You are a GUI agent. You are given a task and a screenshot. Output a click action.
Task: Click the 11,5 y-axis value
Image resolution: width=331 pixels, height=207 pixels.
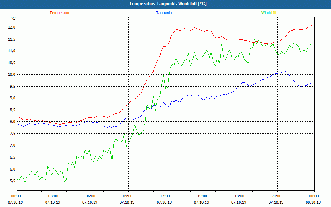point(12,39)
